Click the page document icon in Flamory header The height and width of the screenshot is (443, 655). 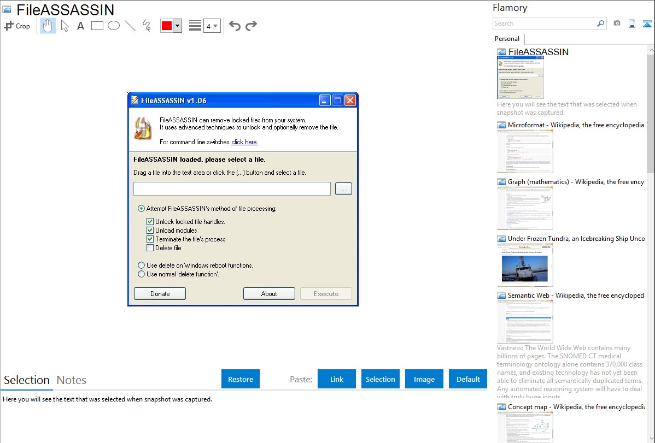coord(632,23)
